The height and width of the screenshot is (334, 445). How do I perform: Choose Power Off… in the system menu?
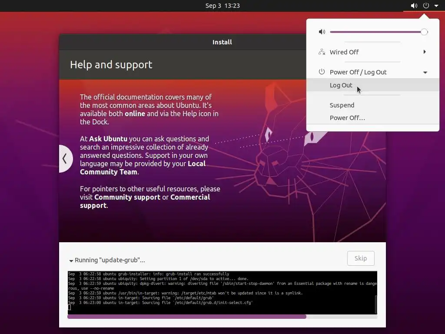pyautogui.click(x=372, y=117)
